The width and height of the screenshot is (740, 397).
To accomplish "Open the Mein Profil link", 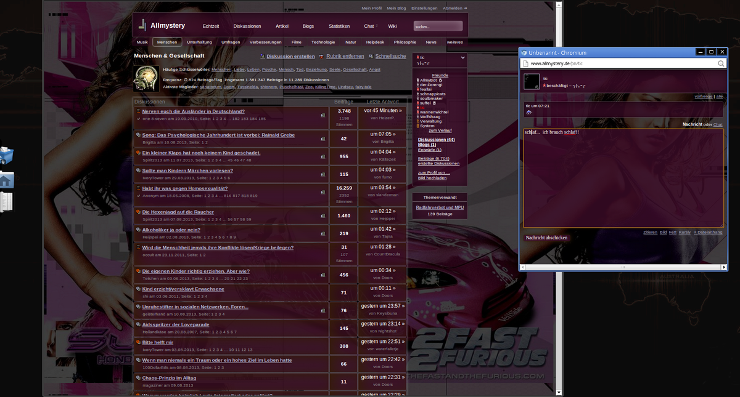I will pyautogui.click(x=371, y=8).
